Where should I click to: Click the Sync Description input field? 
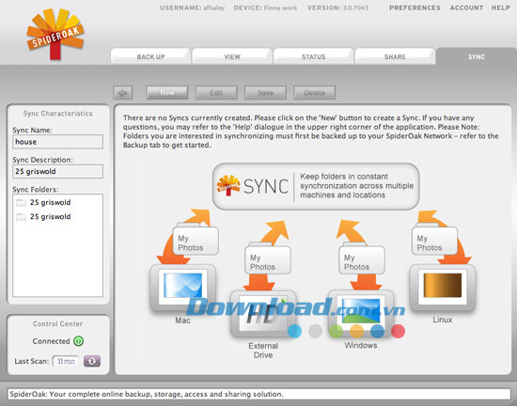pos(57,171)
